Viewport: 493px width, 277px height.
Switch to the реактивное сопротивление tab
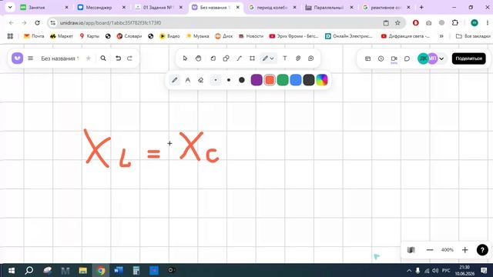387,7
